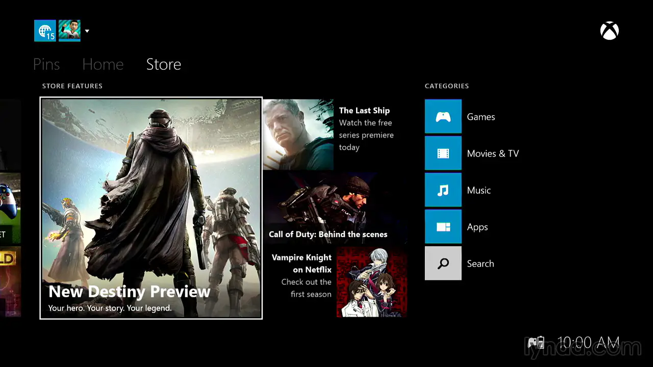Click the Movies & TV film icon

tap(443, 153)
